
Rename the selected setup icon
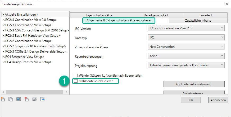19,99
